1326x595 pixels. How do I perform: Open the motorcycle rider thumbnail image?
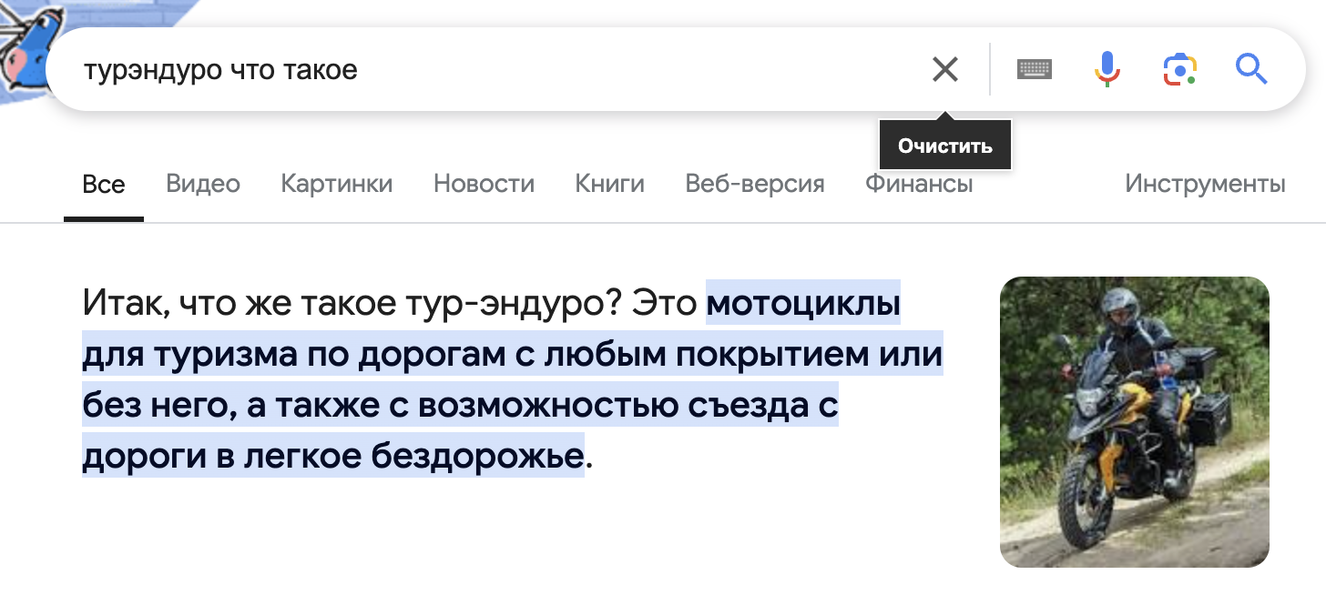[x=1135, y=422]
